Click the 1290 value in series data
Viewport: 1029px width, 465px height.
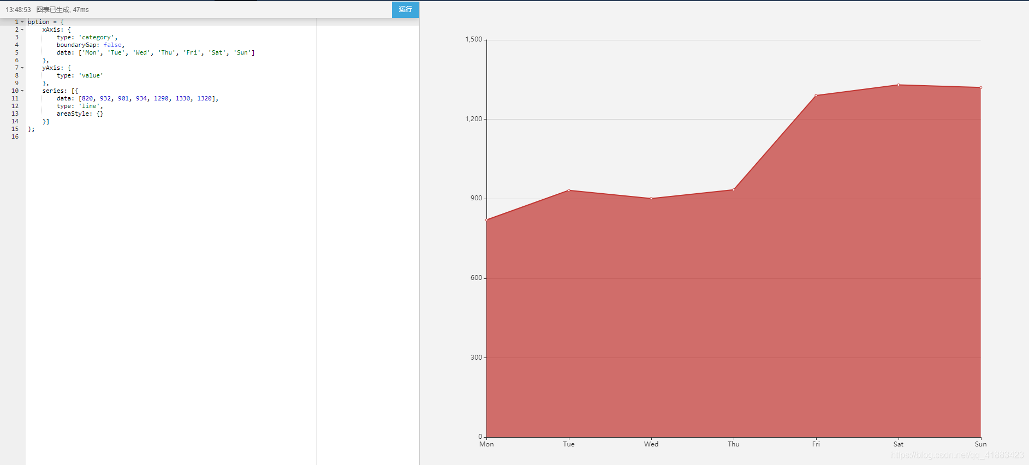[161, 98]
